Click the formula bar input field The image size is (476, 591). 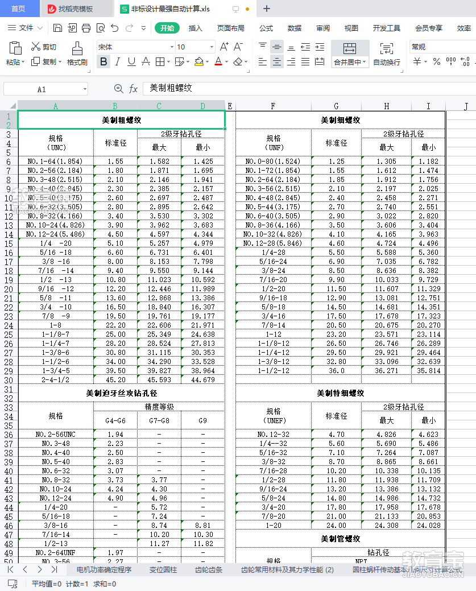pyautogui.click(x=309, y=89)
